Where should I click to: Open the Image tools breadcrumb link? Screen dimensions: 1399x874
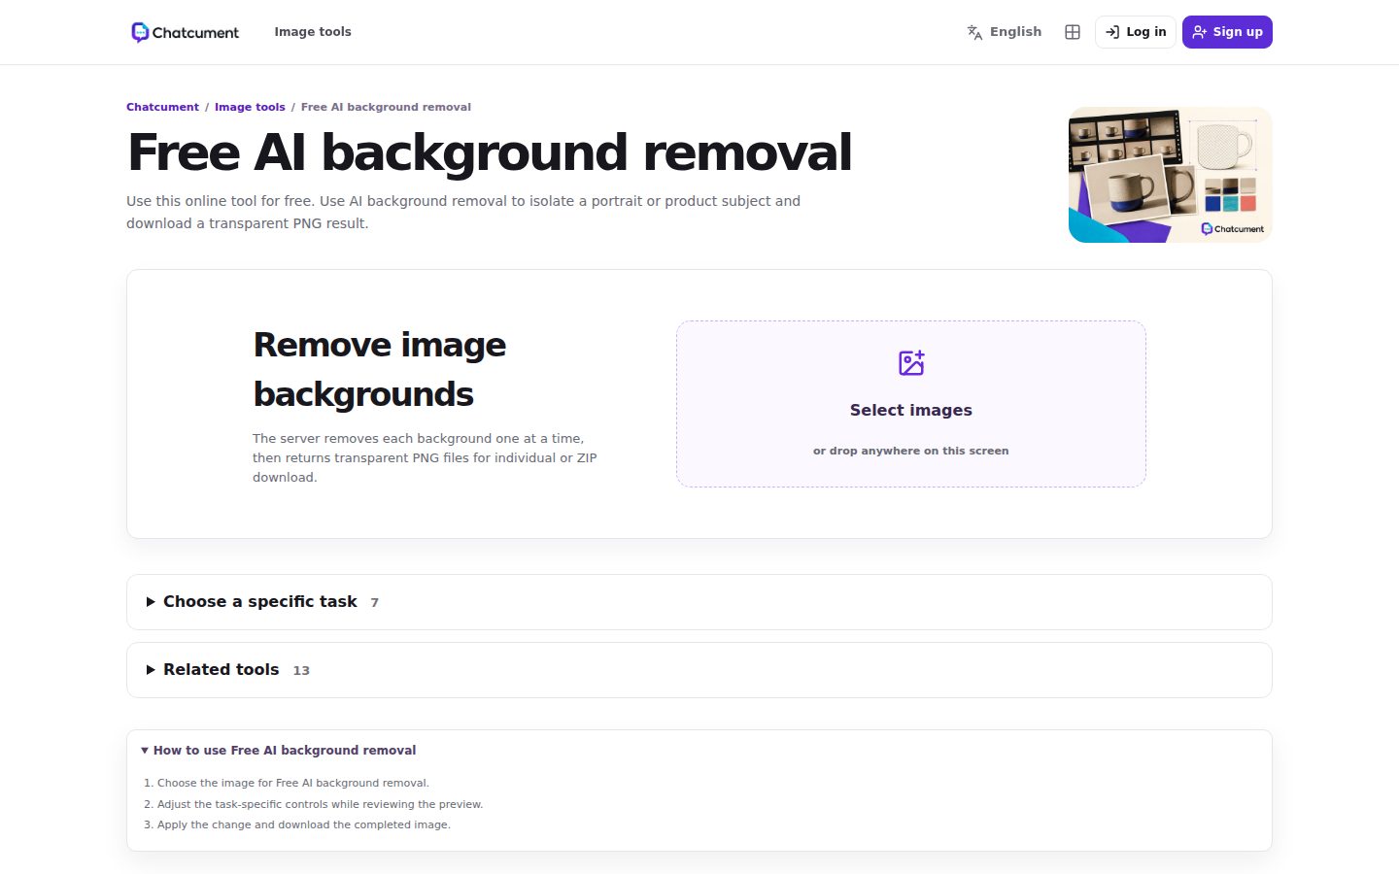coord(250,107)
